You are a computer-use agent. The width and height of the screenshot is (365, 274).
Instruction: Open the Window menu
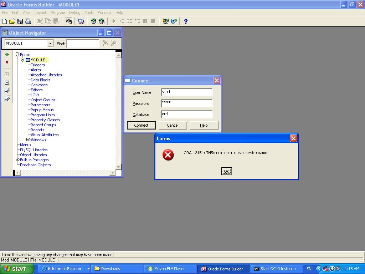(104, 12)
